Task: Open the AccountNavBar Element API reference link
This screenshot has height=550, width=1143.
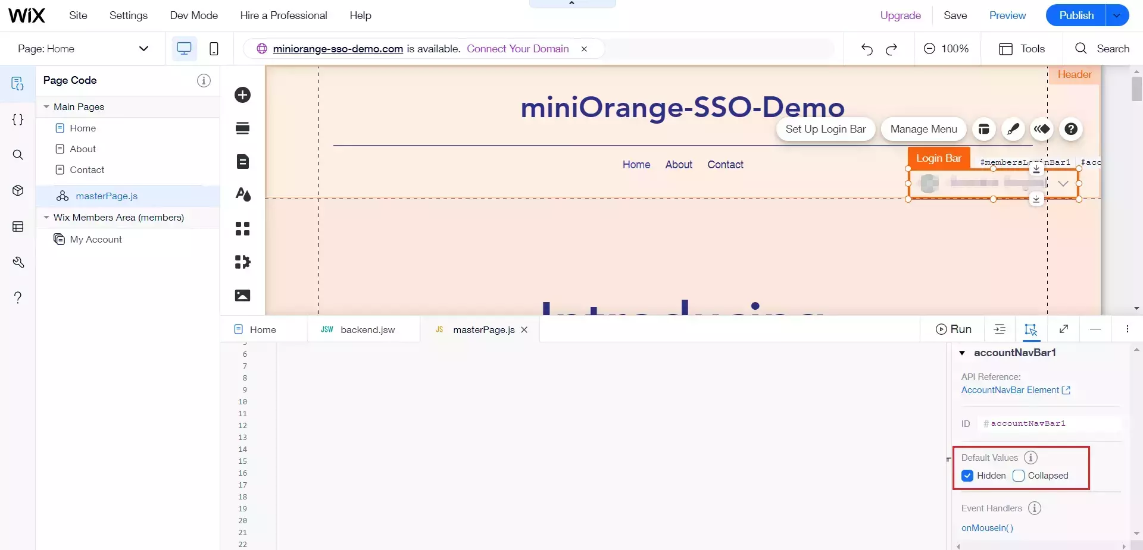Action: [x=1010, y=391]
